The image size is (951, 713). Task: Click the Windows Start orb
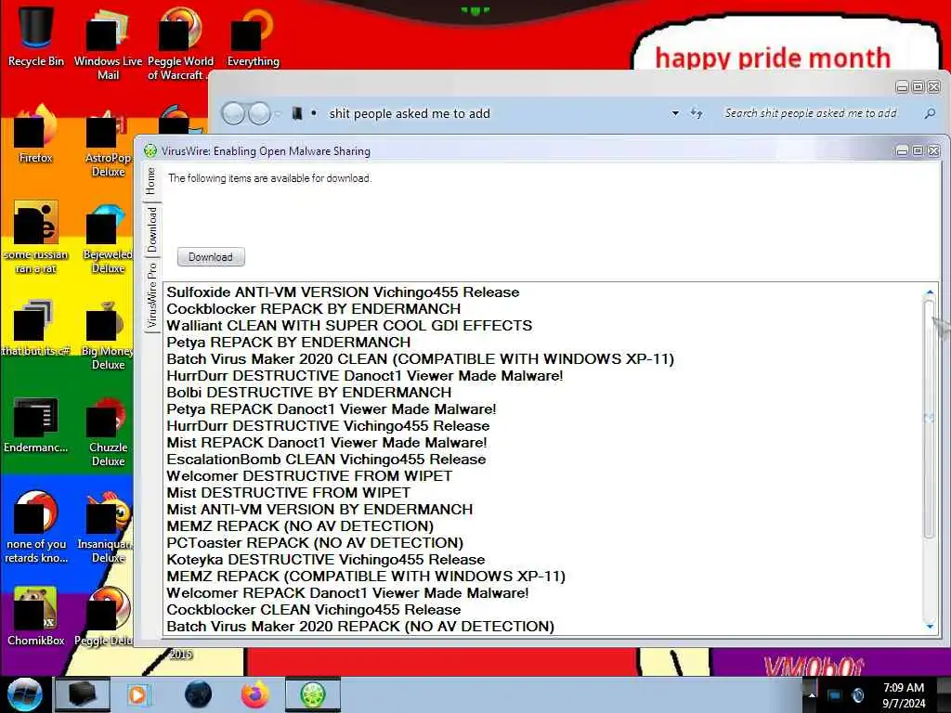[24, 694]
